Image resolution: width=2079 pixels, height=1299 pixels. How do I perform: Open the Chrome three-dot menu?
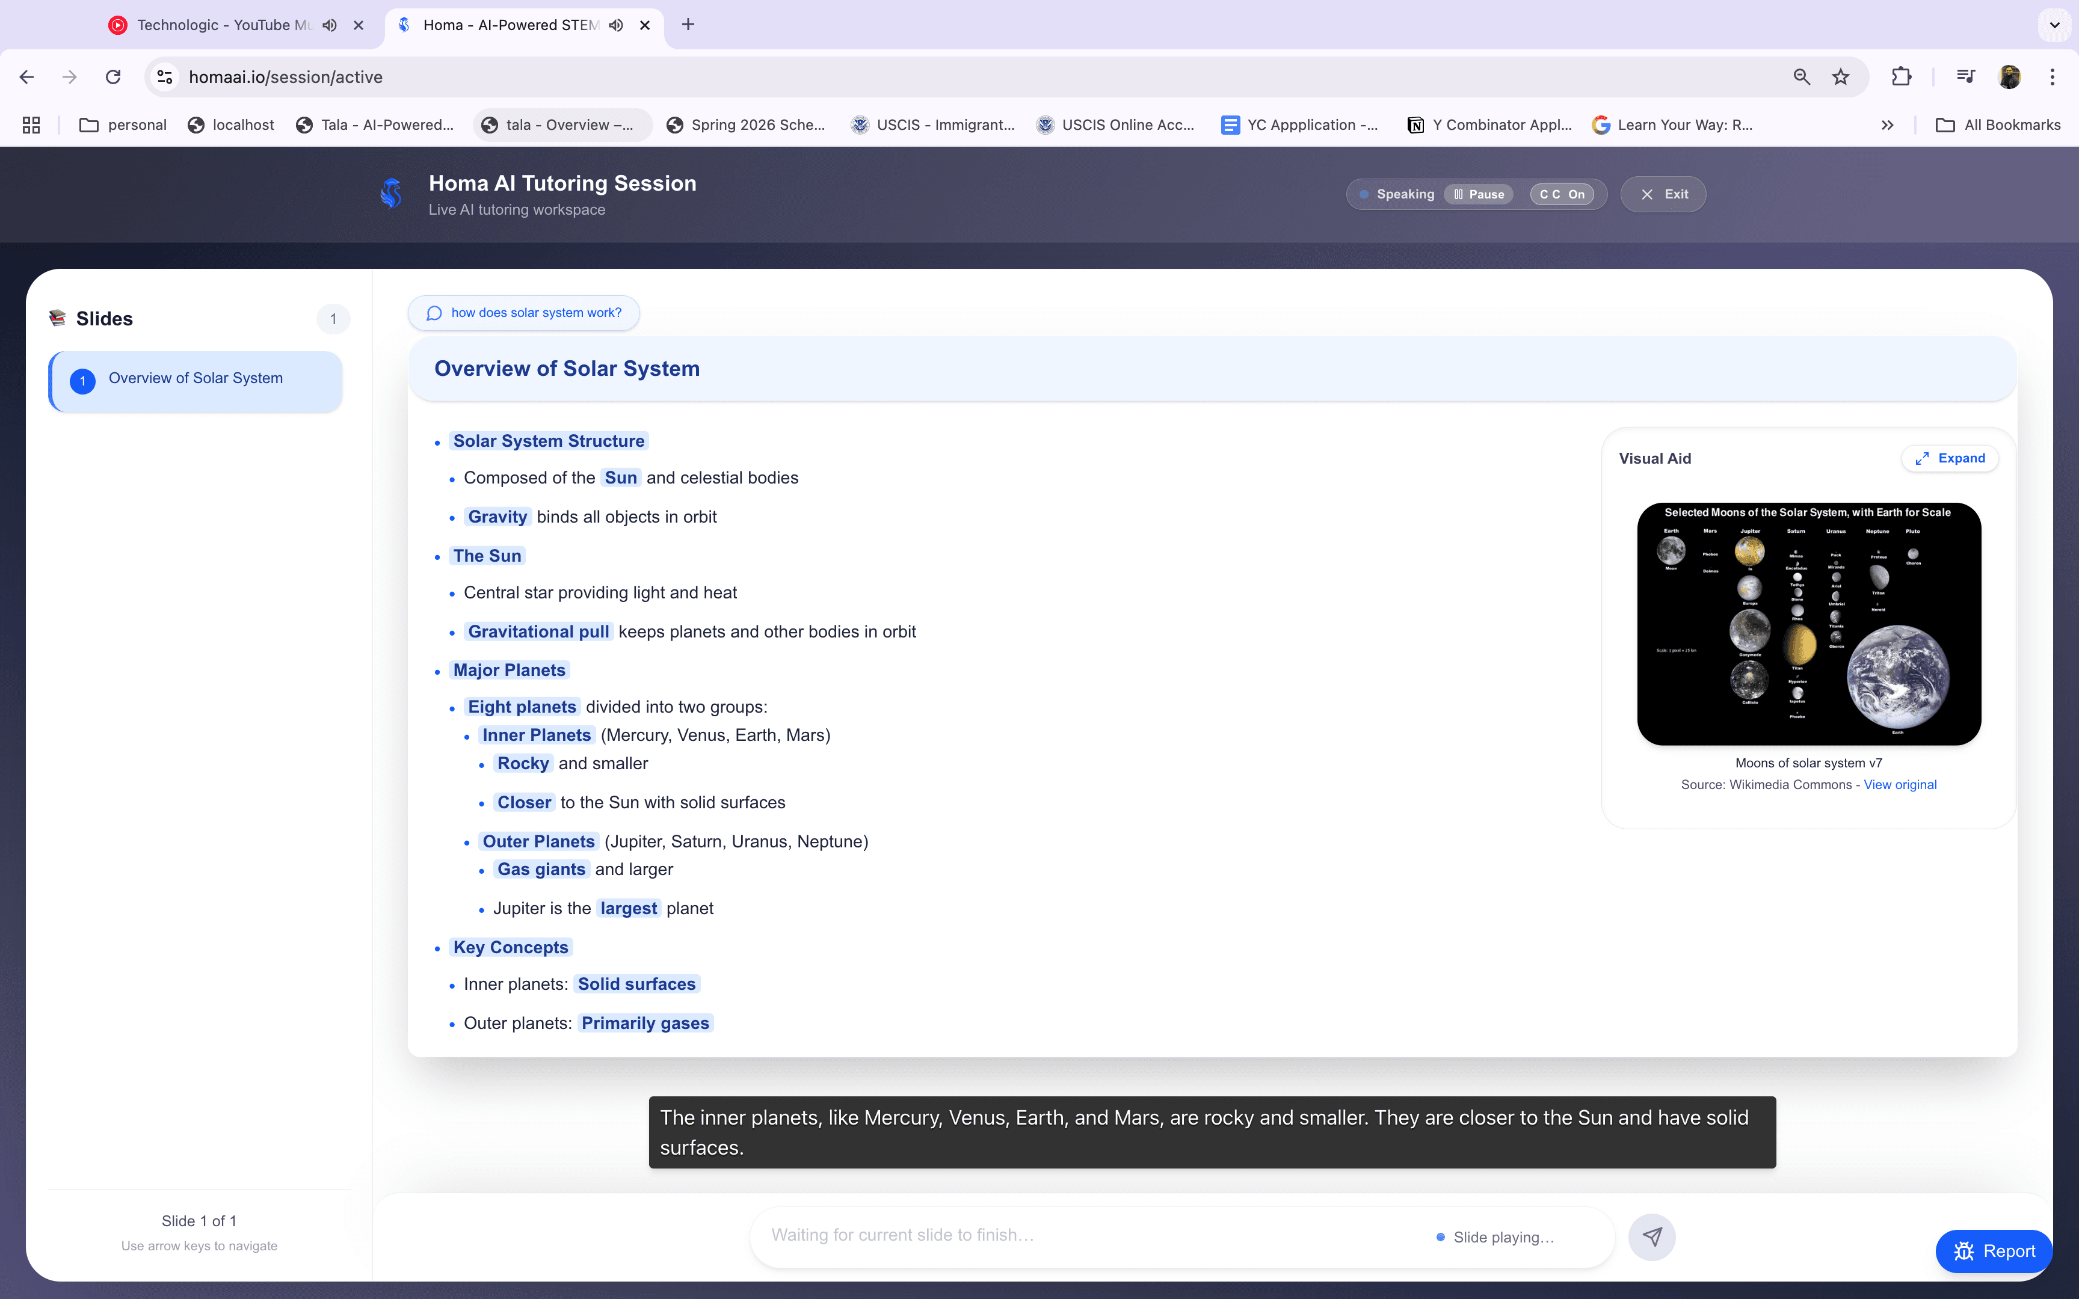pyautogui.click(x=2053, y=76)
